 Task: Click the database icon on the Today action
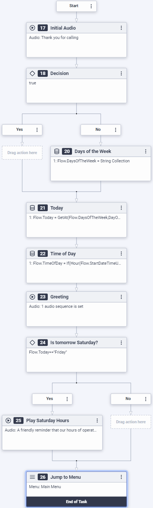pos(32,208)
